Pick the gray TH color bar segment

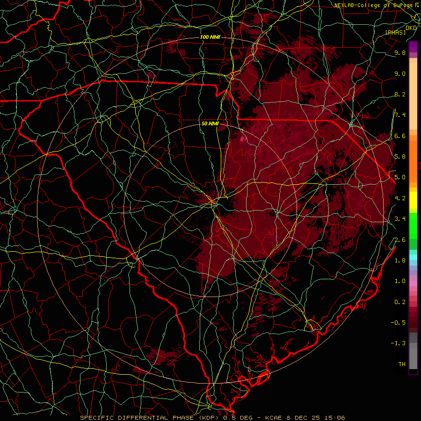click(413, 358)
